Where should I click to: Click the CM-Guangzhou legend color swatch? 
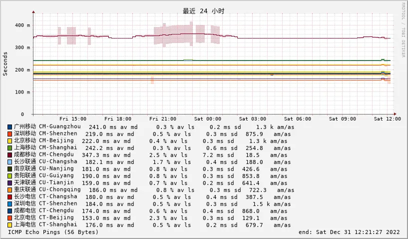click(x=10, y=127)
